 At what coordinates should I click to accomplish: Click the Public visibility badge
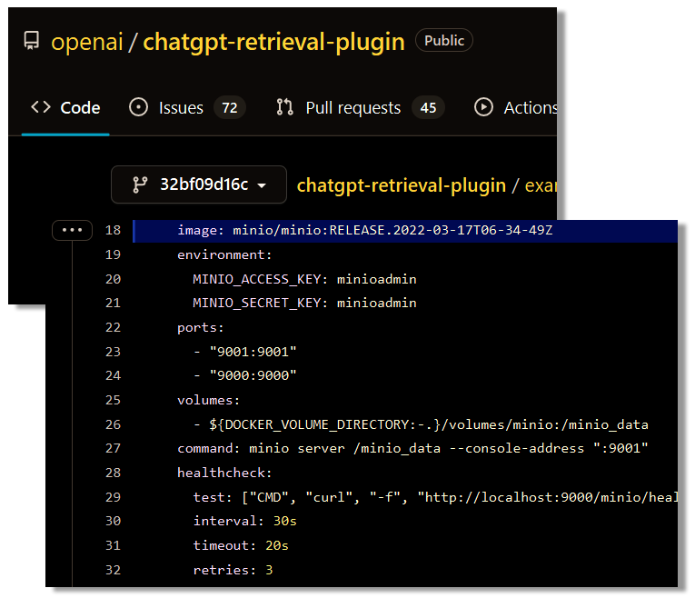point(443,40)
